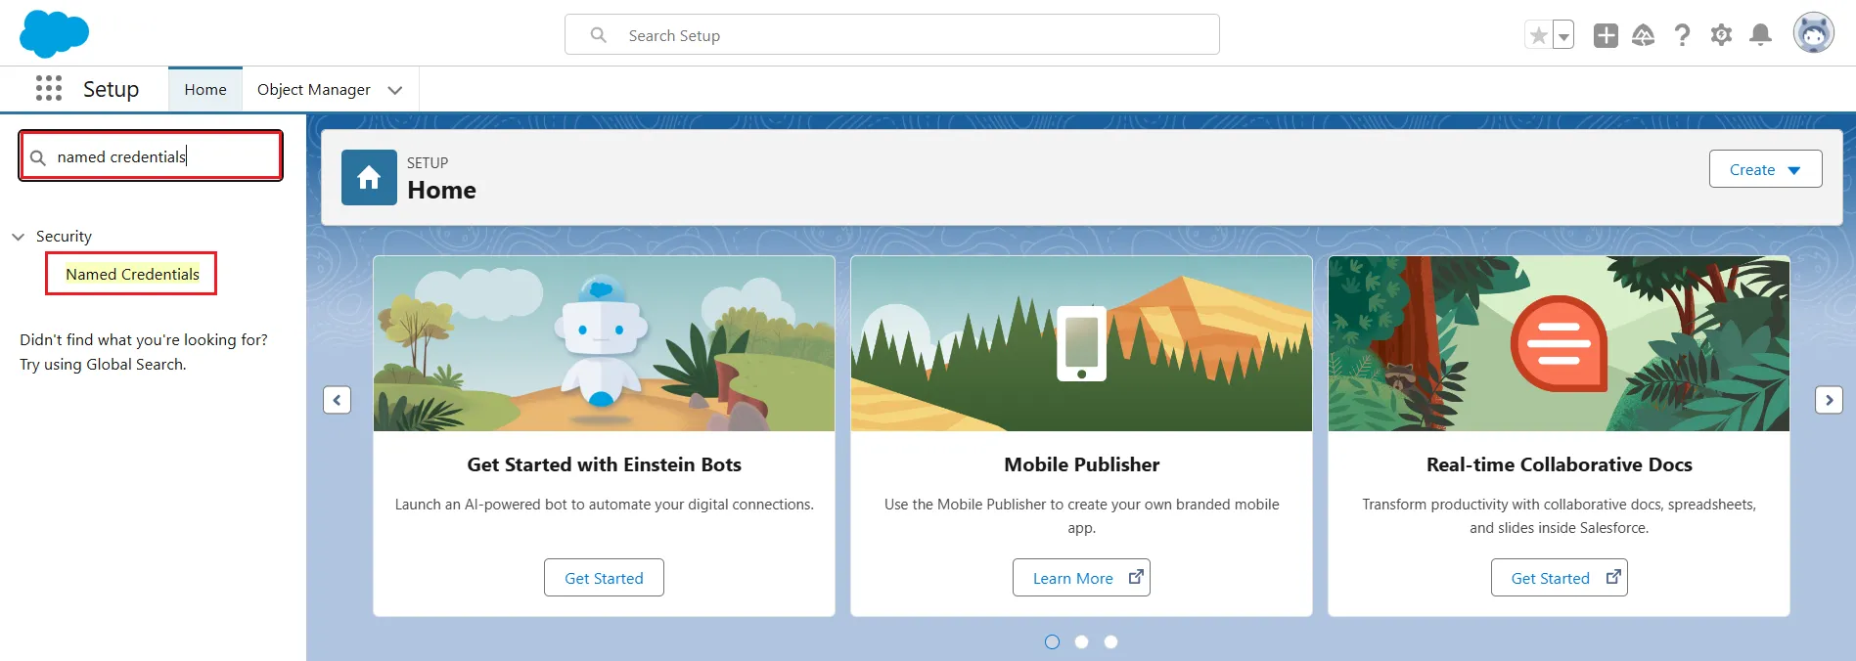Open the Notifications bell
Image resolution: width=1856 pixels, height=661 pixels.
[1760, 36]
